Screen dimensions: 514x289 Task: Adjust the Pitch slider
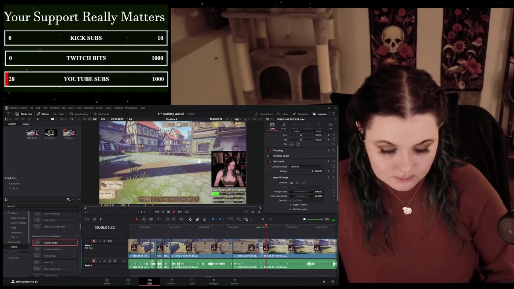click(x=301, y=135)
